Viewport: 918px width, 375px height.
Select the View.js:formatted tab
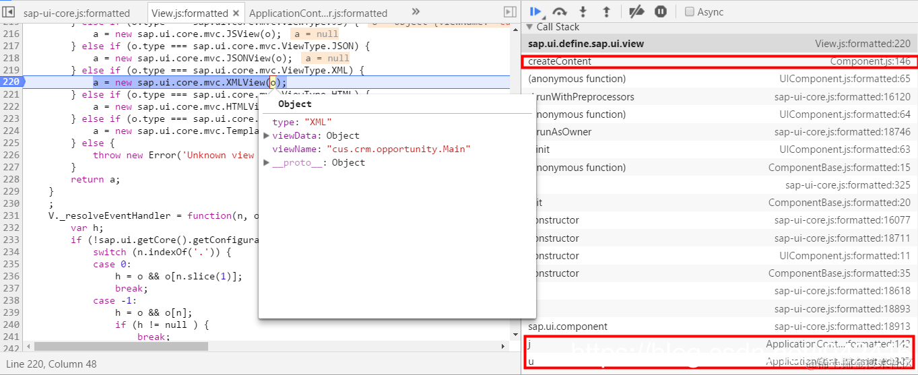189,13
